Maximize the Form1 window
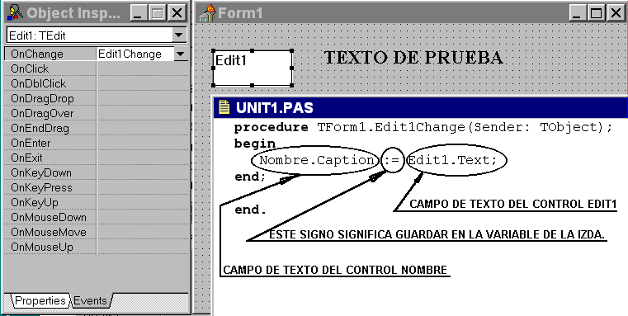 [x=597, y=13]
